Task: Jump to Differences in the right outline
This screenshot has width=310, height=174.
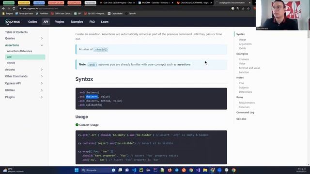Action: point(246,92)
